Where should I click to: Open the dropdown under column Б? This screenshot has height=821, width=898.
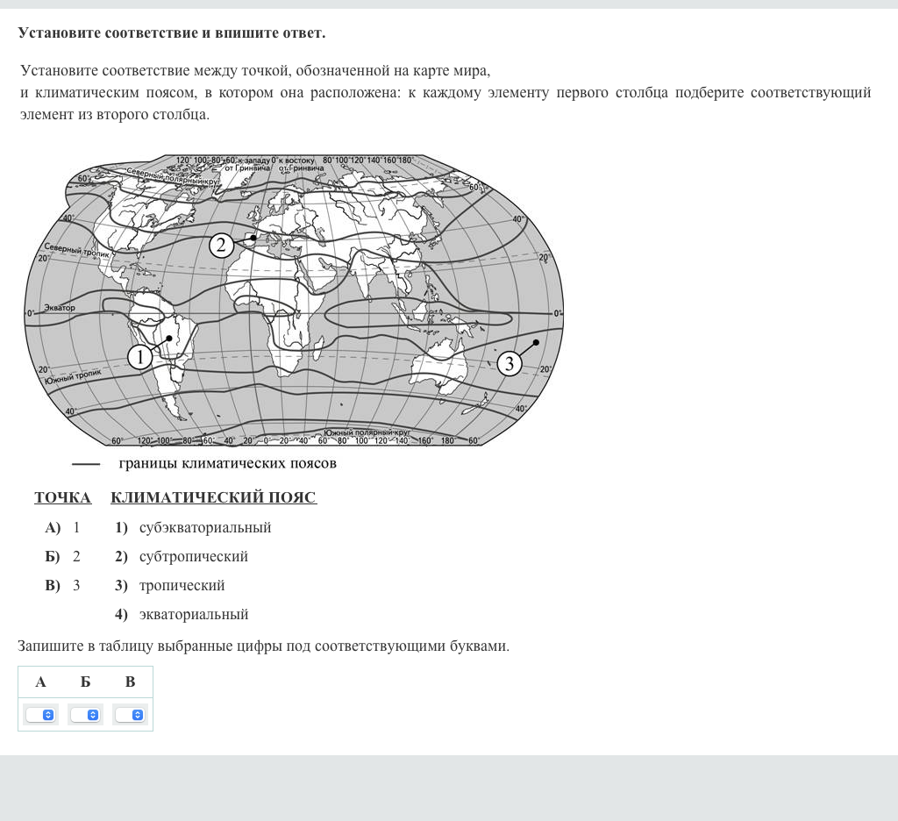(x=85, y=715)
